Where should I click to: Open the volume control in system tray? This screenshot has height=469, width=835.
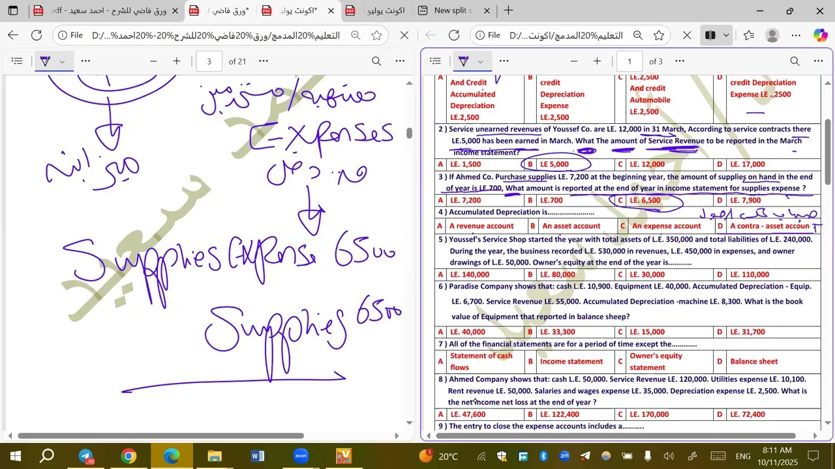pyautogui.click(x=669, y=456)
